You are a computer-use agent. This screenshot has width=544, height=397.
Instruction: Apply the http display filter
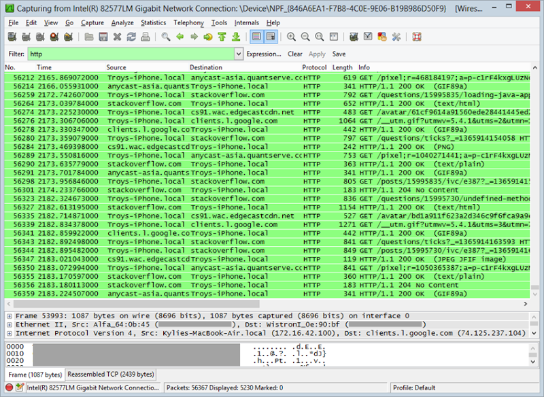pos(317,54)
